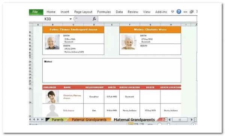Click the insert function fx icon
Image resolution: width=225 pixels, height=136 pixels.
[94, 19]
